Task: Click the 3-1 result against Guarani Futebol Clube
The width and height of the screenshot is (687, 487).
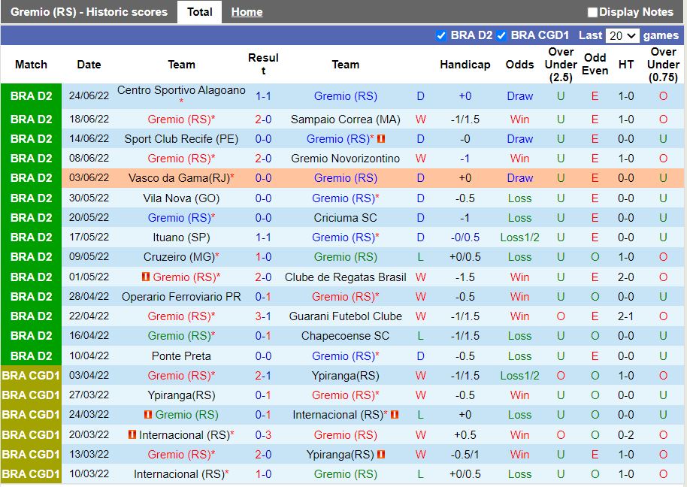Action: [x=263, y=316]
